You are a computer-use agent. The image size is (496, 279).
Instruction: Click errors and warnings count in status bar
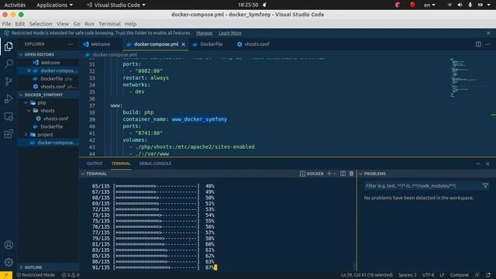[x=71, y=275]
